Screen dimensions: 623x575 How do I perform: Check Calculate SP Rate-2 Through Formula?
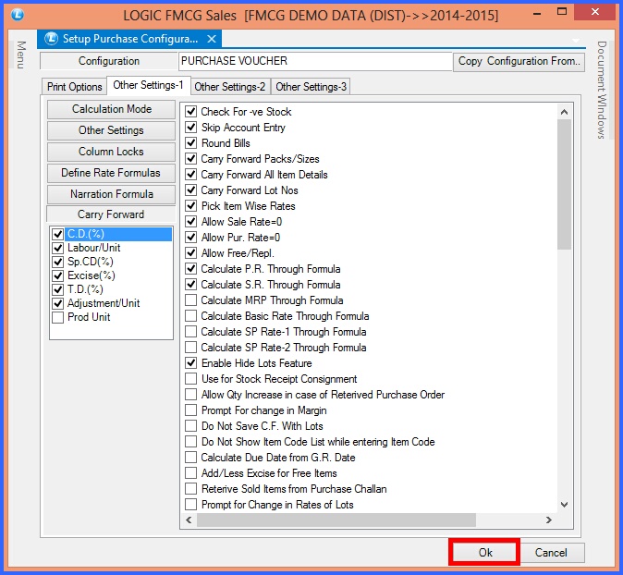(191, 348)
